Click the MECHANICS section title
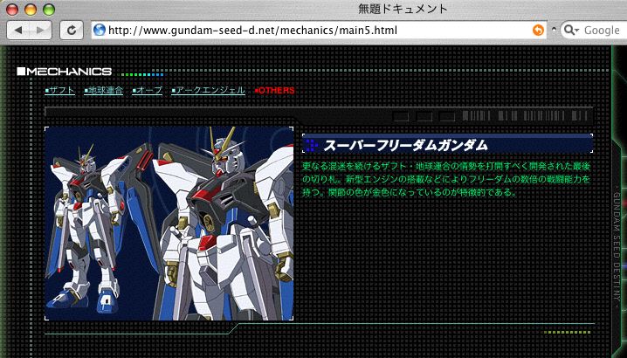Image resolution: width=627 pixels, height=358 pixels. coord(65,72)
